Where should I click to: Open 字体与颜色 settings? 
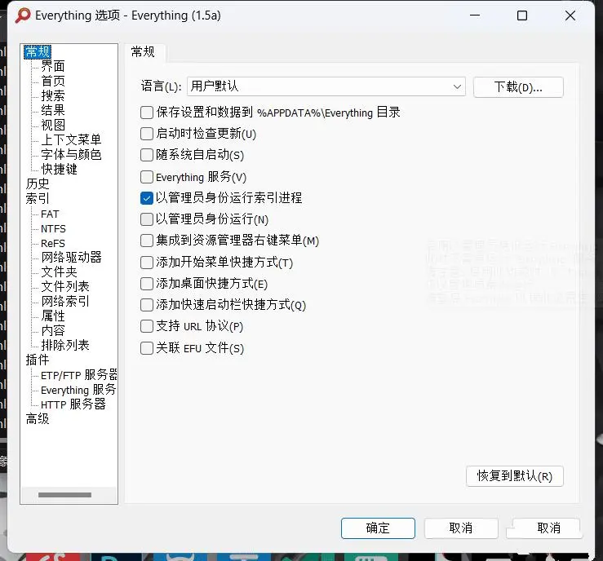tap(71, 154)
